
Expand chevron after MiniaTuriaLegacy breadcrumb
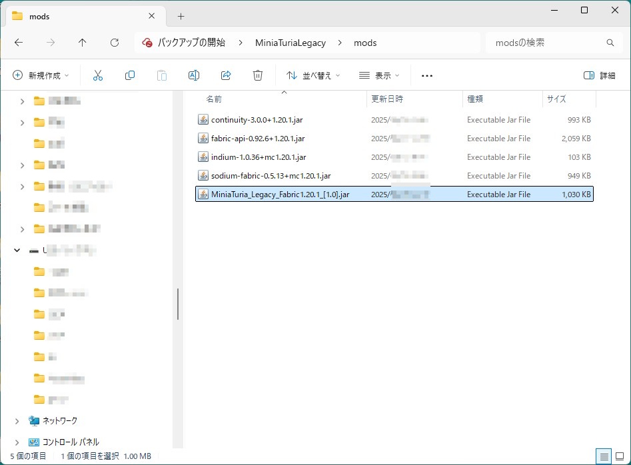pyautogui.click(x=340, y=43)
